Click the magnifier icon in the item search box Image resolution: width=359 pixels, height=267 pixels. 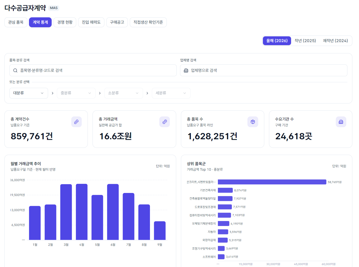pos(15,70)
